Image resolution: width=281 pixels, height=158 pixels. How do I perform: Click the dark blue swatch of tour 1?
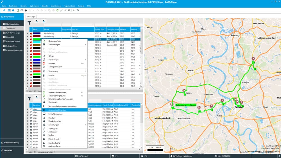tap(37, 33)
